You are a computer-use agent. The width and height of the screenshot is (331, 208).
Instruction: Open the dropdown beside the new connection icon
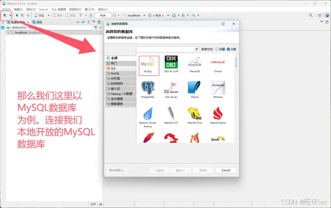(x=10, y=15)
